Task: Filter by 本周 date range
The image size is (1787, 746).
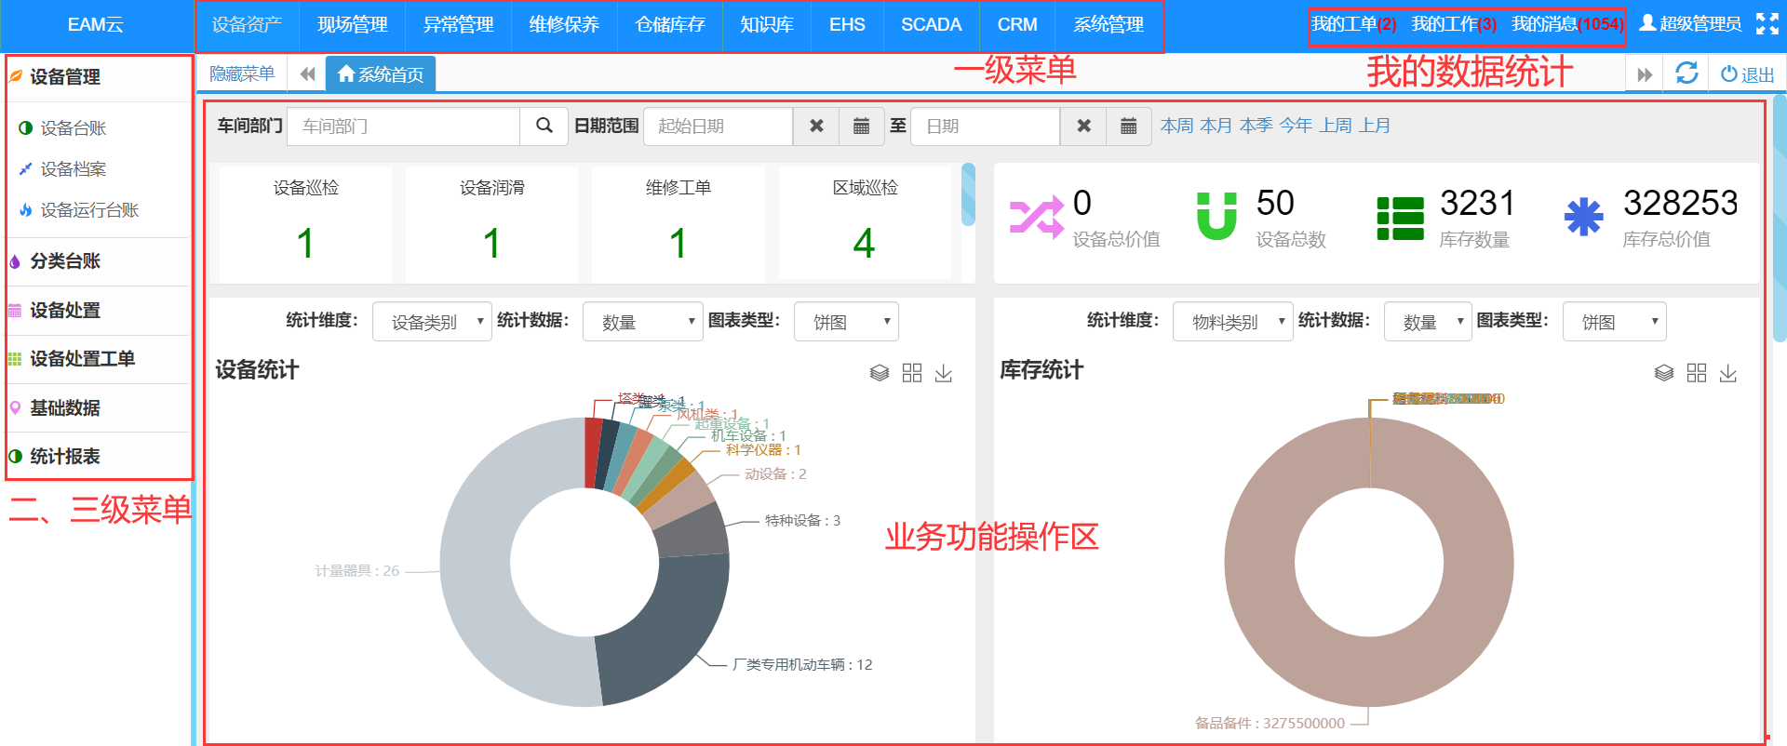Action: click(x=1176, y=126)
